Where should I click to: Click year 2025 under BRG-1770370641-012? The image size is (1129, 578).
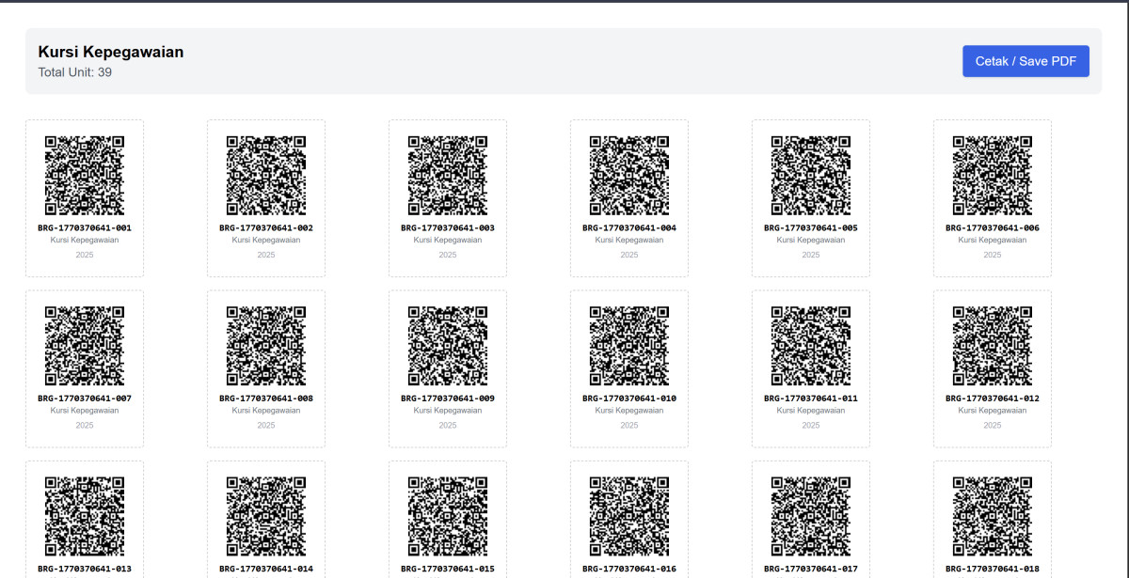click(x=993, y=425)
